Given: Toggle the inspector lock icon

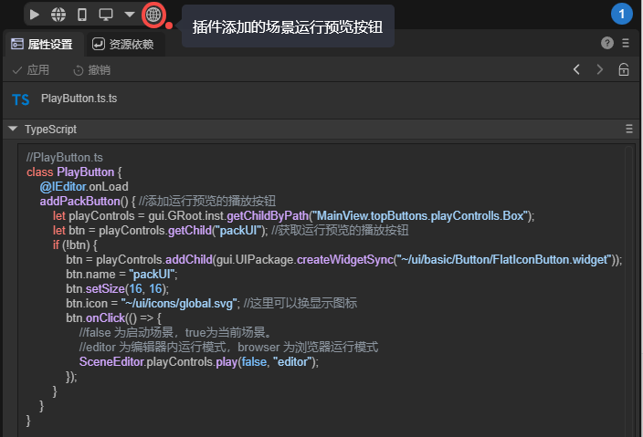Looking at the screenshot, I should pos(624,69).
